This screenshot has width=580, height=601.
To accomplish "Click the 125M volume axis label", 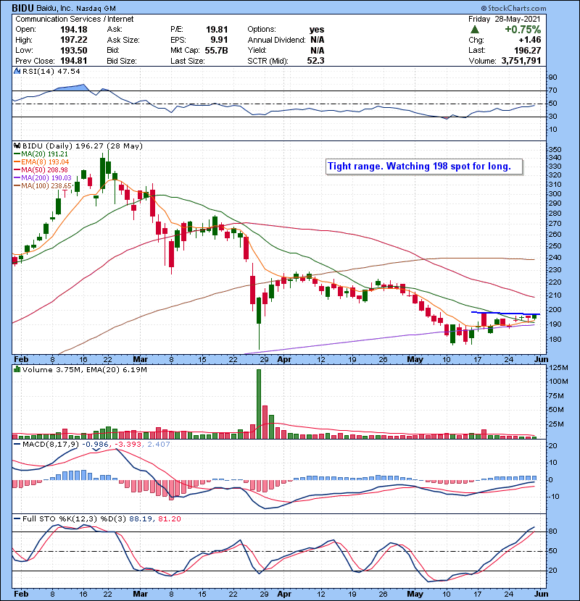I will (x=559, y=368).
